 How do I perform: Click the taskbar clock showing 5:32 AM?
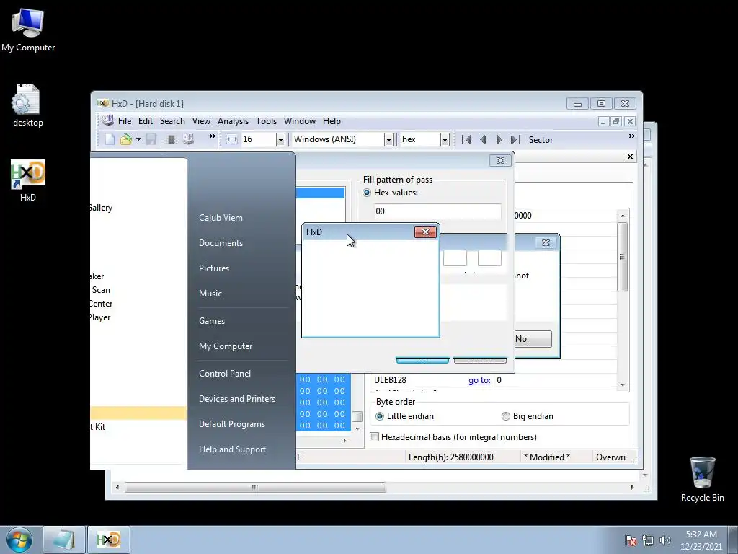pos(701,540)
